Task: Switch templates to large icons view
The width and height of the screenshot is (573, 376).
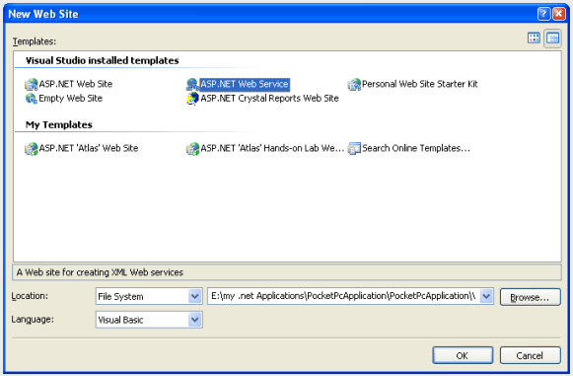Action: tap(534, 38)
